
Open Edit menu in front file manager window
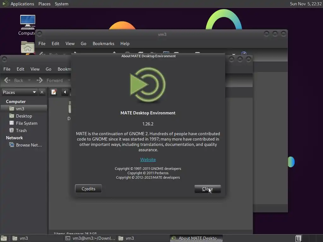pos(20,69)
